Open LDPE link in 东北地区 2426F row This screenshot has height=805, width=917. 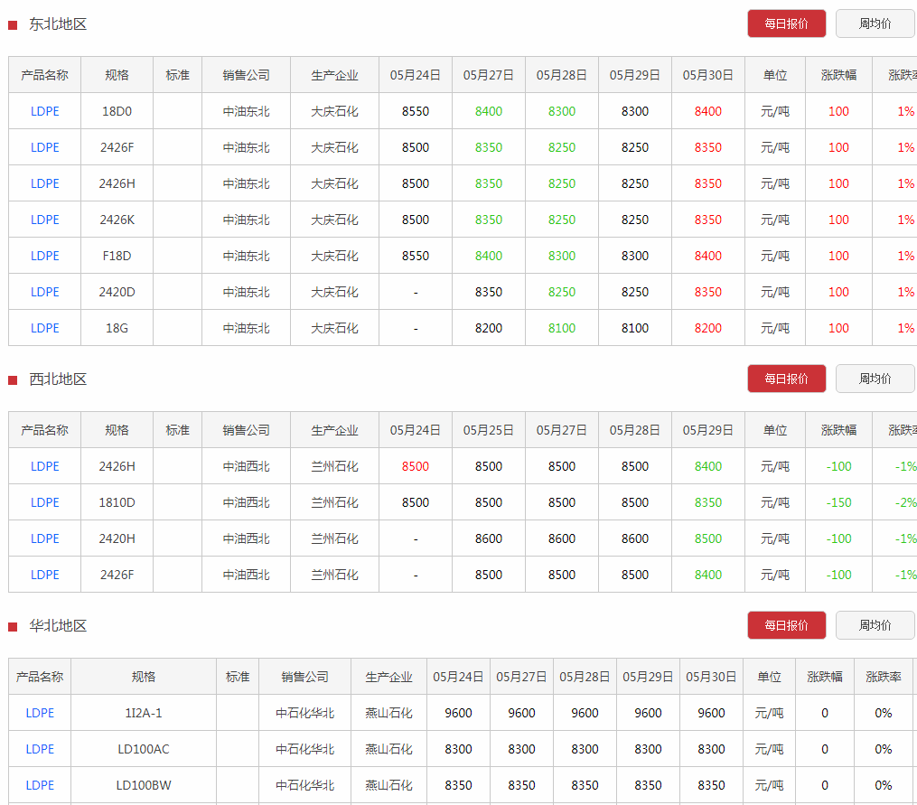coord(45,148)
